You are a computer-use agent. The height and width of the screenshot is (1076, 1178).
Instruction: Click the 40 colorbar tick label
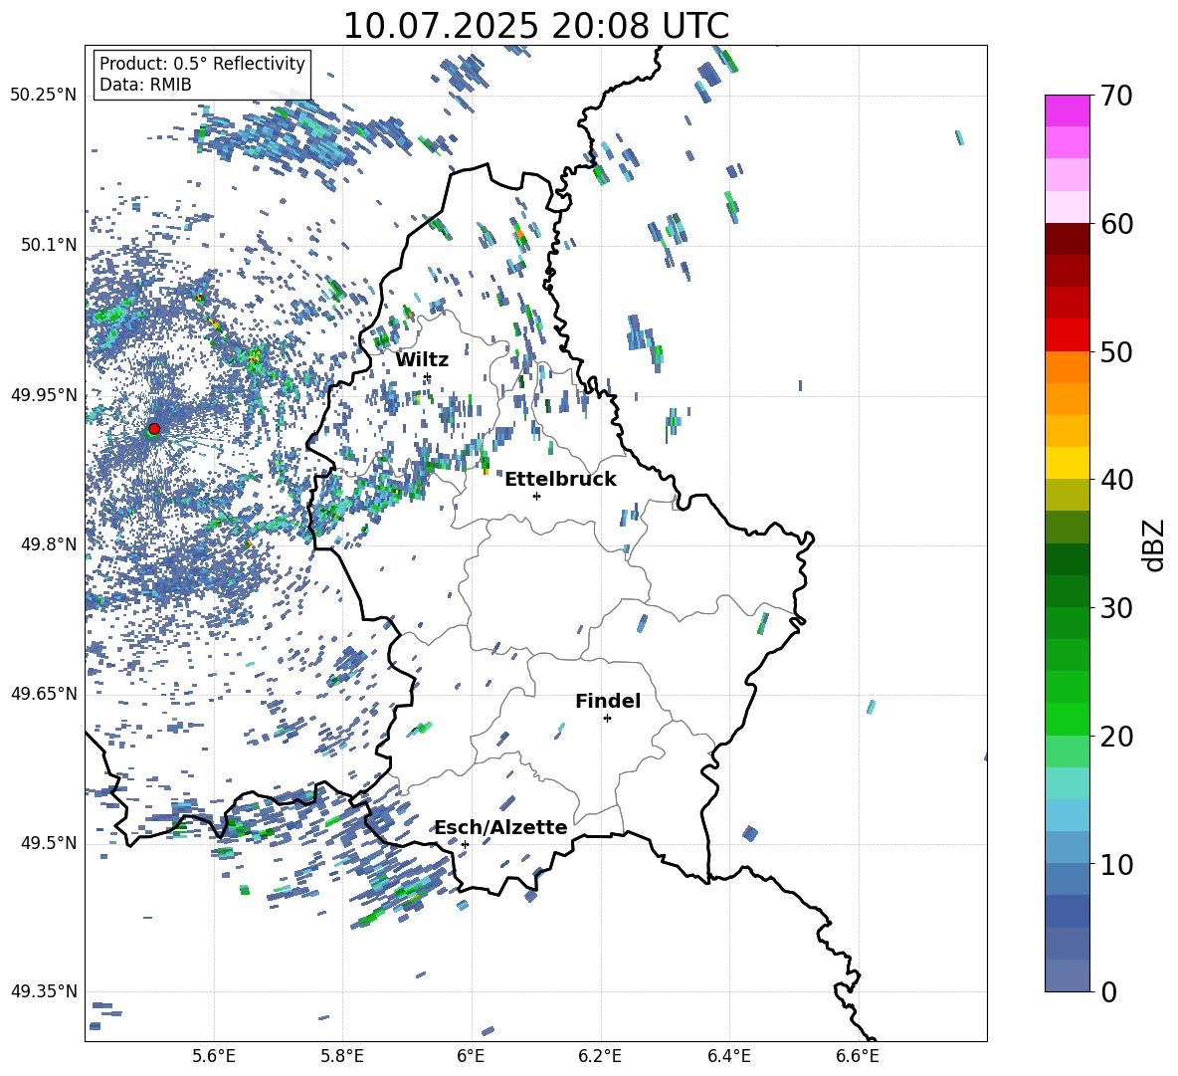point(1116,480)
